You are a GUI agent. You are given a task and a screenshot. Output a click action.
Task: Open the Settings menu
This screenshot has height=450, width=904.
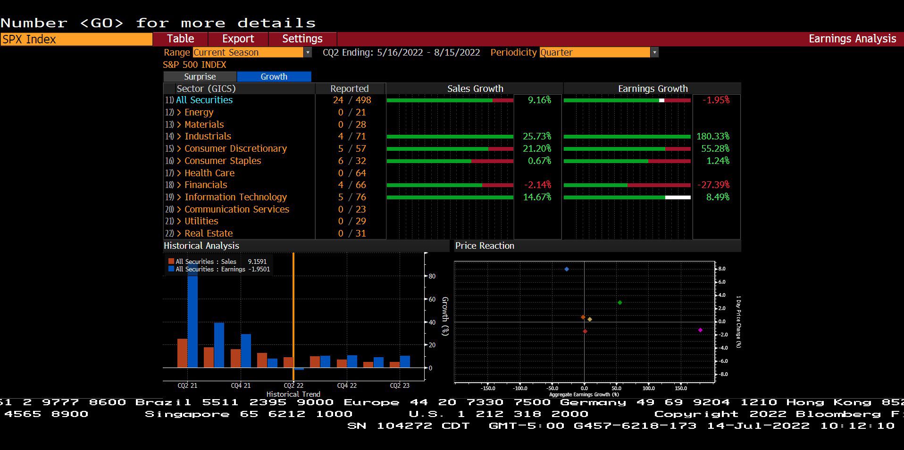[x=302, y=39]
